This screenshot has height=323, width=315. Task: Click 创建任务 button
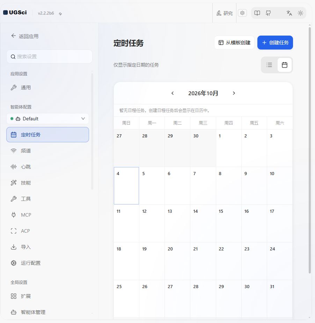point(275,43)
